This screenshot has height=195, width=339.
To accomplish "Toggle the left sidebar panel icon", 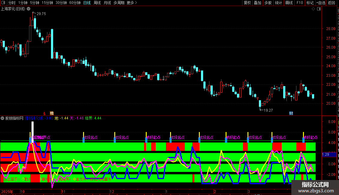I will [x=3, y=3].
